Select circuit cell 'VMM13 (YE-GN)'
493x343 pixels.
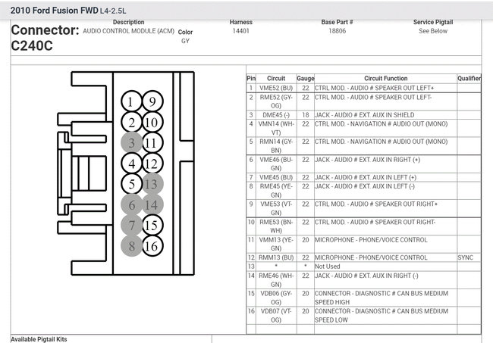point(276,244)
